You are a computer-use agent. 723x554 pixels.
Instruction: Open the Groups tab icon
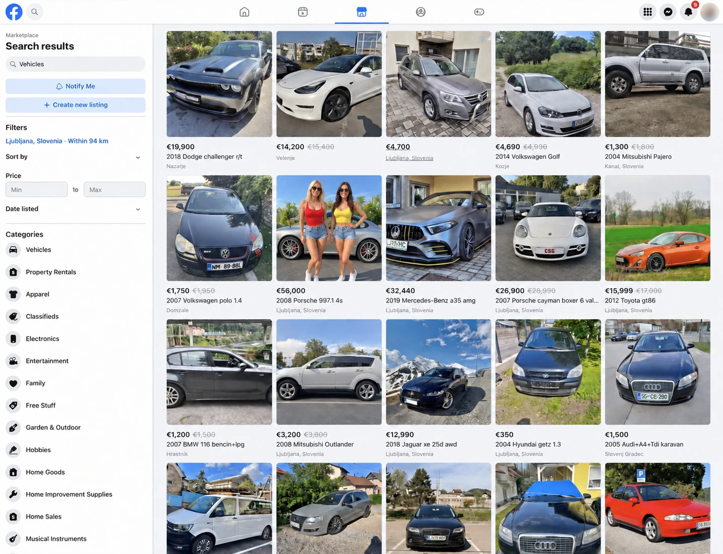click(420, 12)
